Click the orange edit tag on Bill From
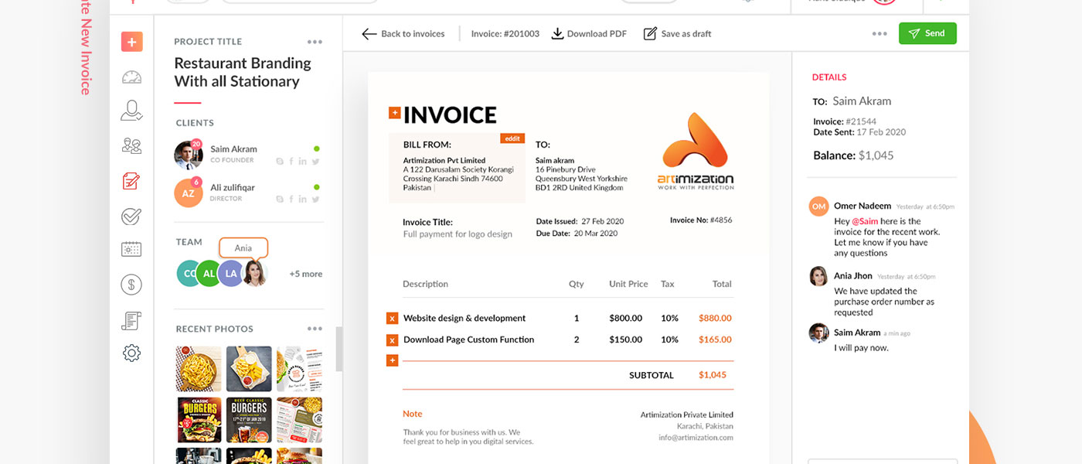The image size is (1082, 464). pos(512,138)
